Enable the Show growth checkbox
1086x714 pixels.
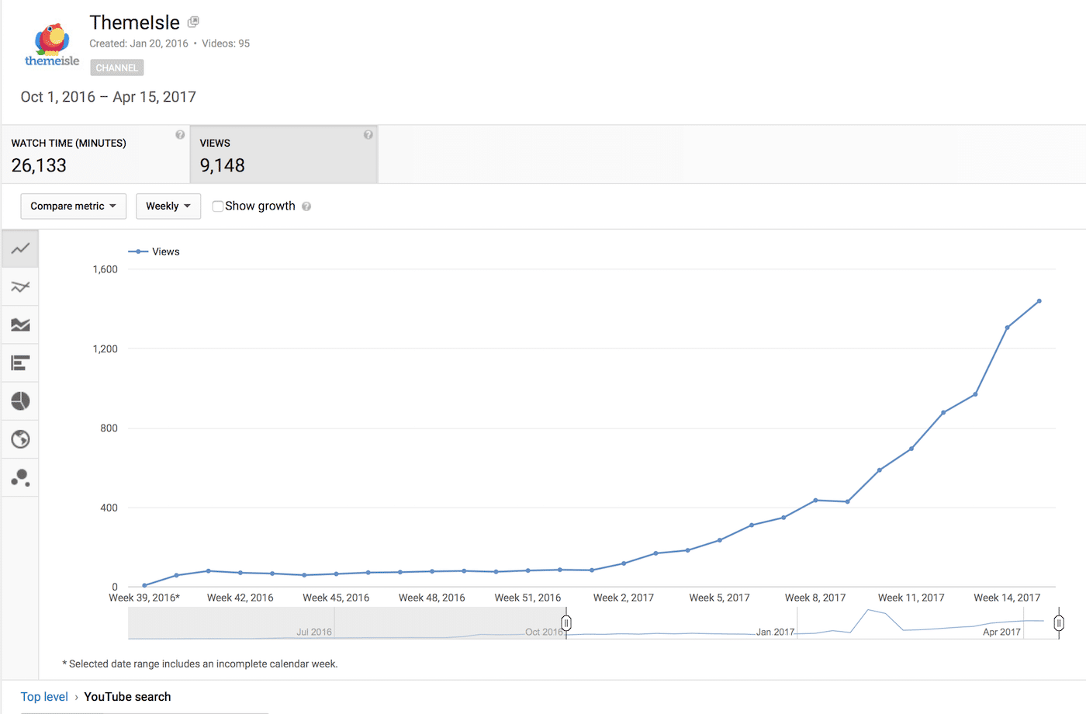(218, 206)
